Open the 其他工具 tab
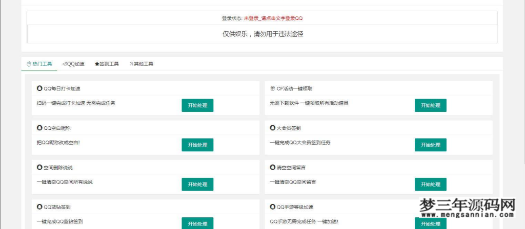Image resolution: width=525 pixels, height=229 pixels. pyautogui.click(x=142, y=64)
